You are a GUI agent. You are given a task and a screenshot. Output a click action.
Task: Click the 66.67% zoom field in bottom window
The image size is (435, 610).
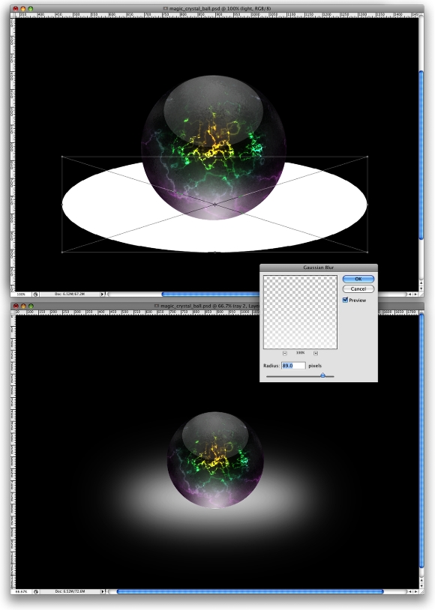click(21, 592)
